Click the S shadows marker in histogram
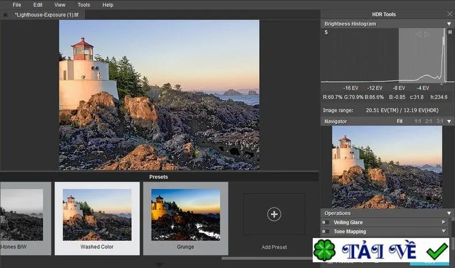 (326, 32)
